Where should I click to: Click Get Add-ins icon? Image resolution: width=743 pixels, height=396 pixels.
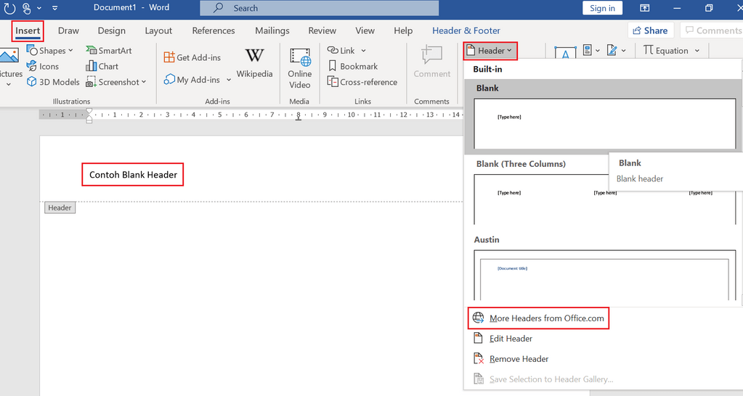click(x=169, y=58)
